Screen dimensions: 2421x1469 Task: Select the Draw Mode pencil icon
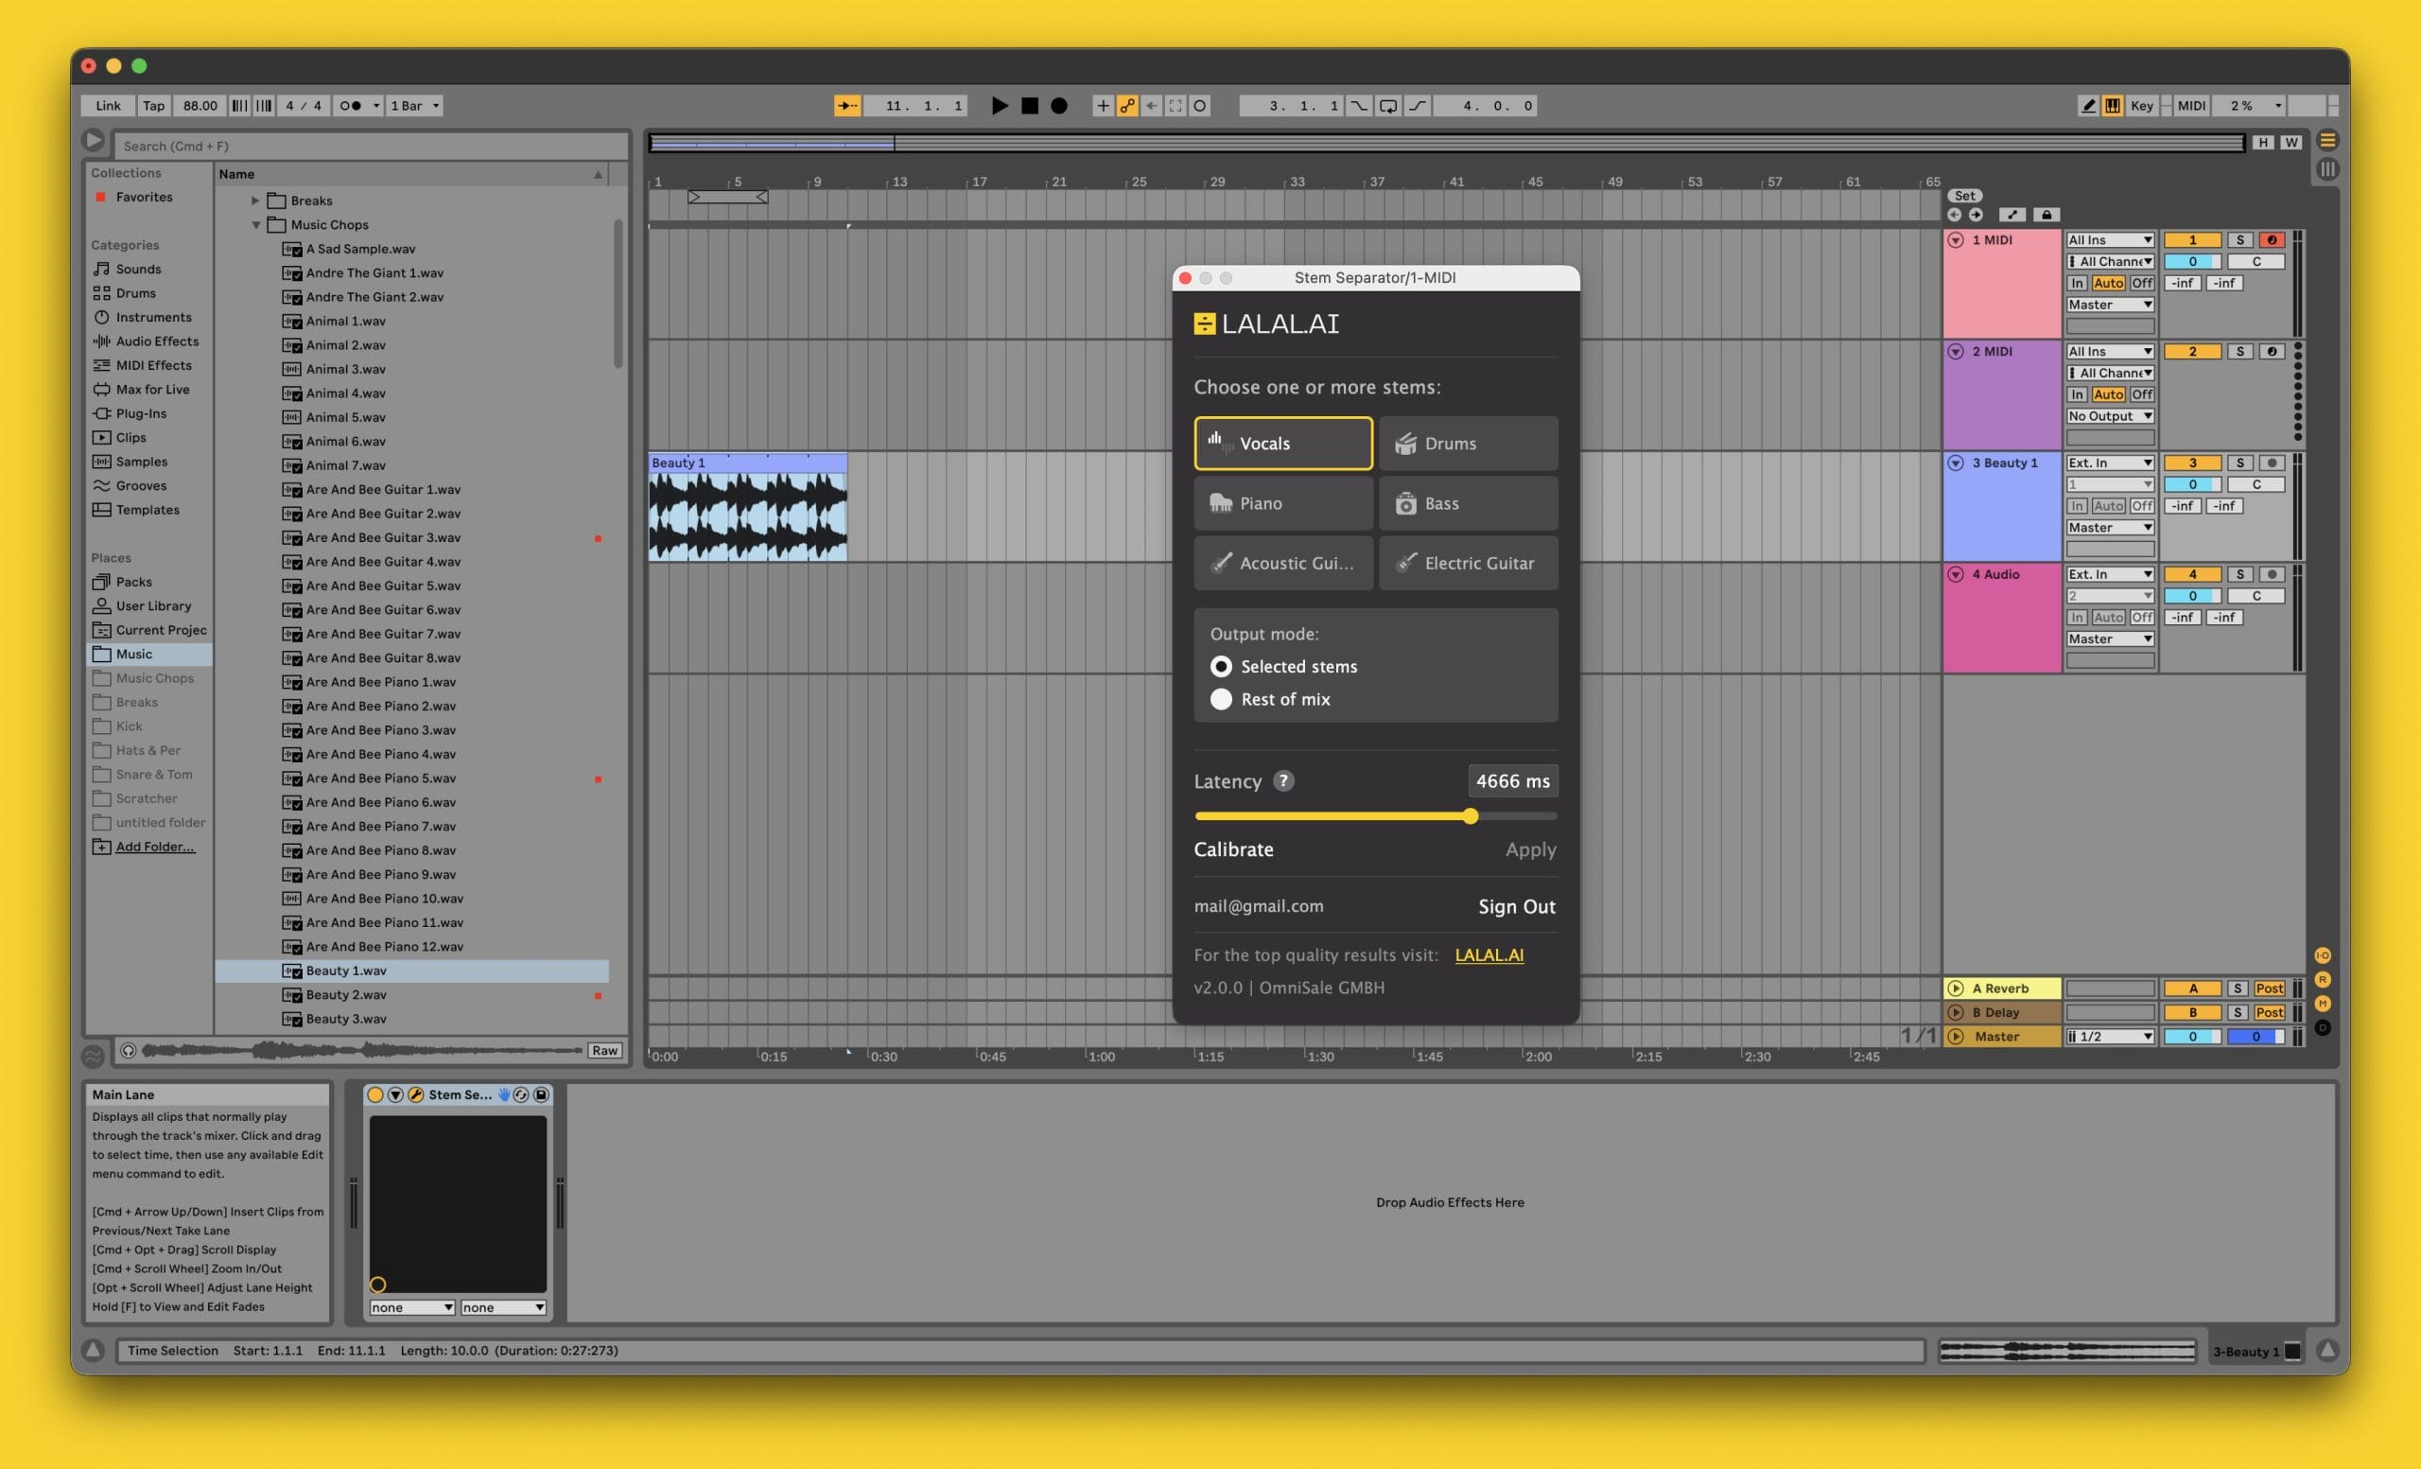(x=2087, y=105)
